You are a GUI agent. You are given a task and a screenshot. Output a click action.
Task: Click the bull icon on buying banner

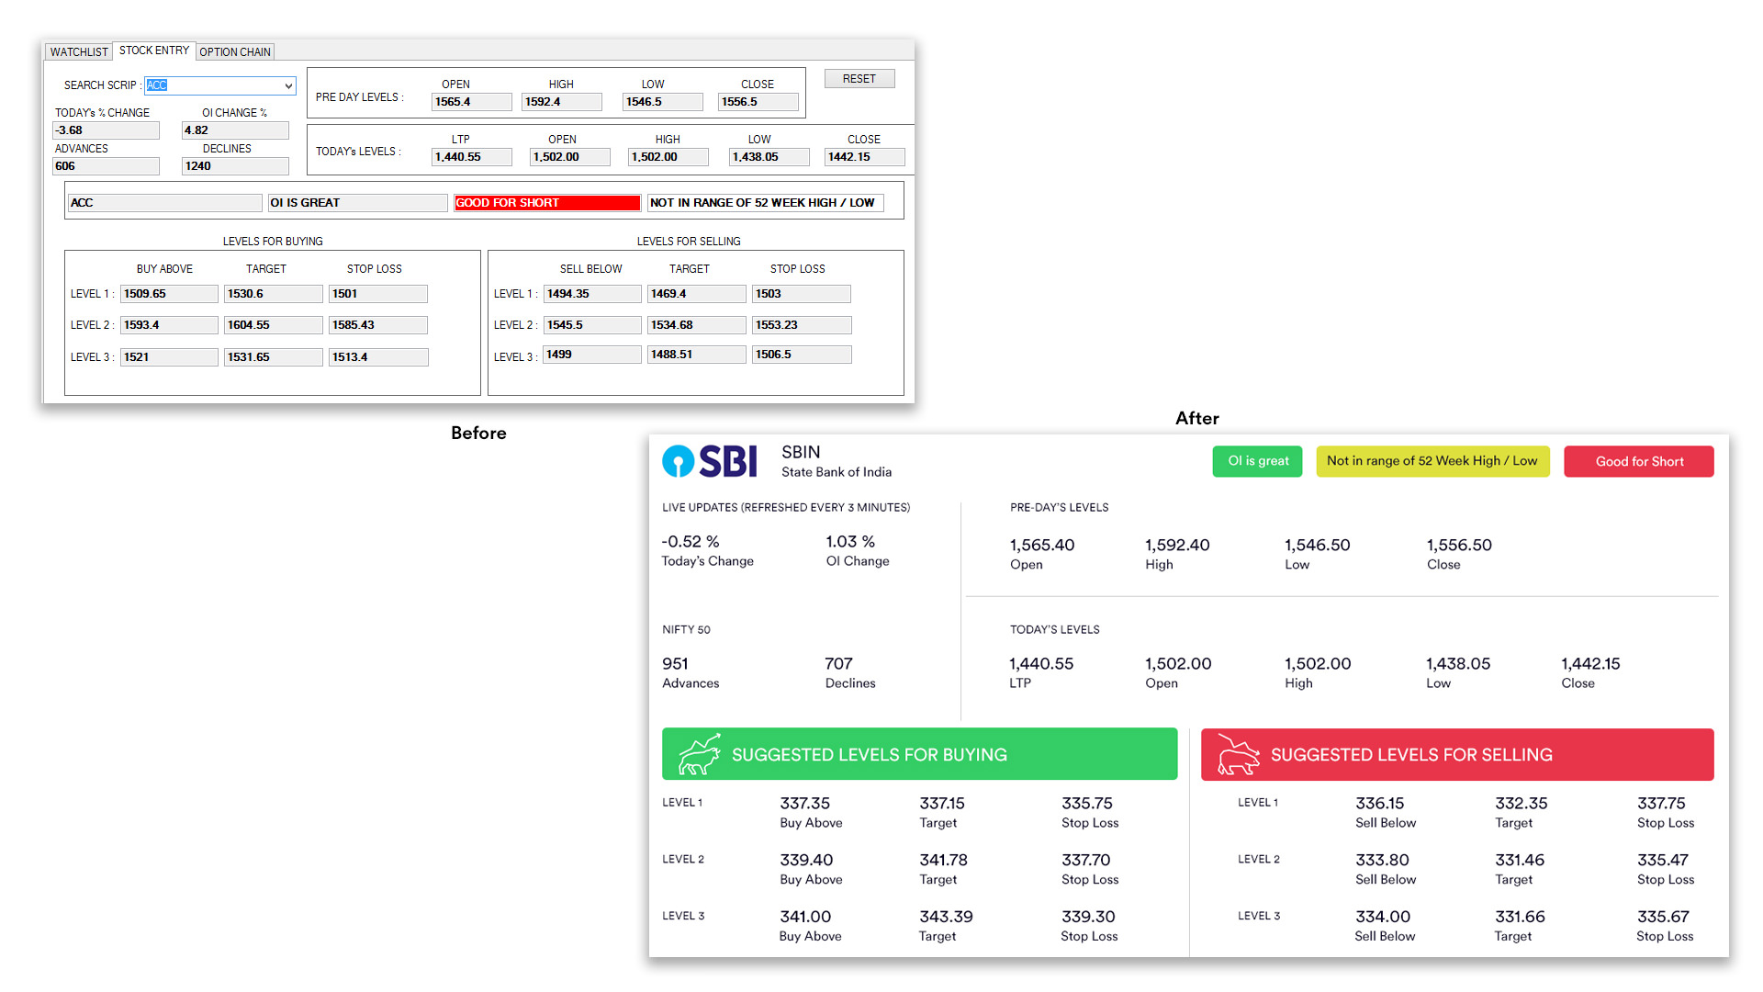coord(699,755)
